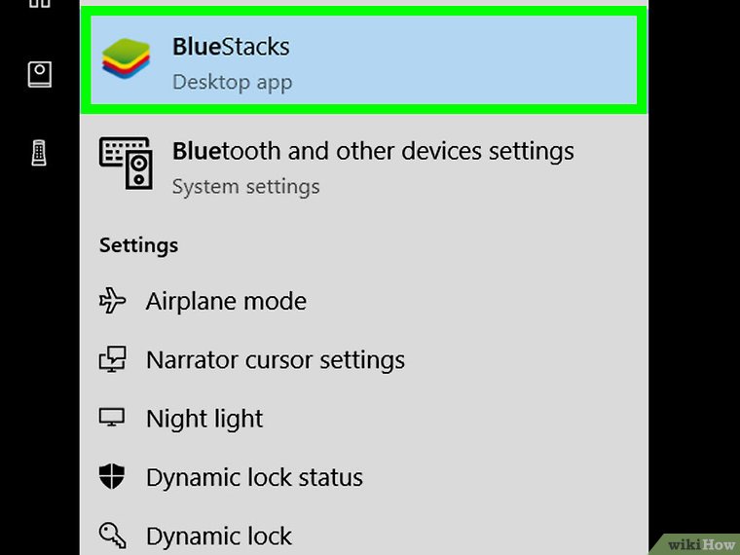Open the BlueStacks desktop app result
This screenshot has height=555, width=740.
[x=360, y=60]
